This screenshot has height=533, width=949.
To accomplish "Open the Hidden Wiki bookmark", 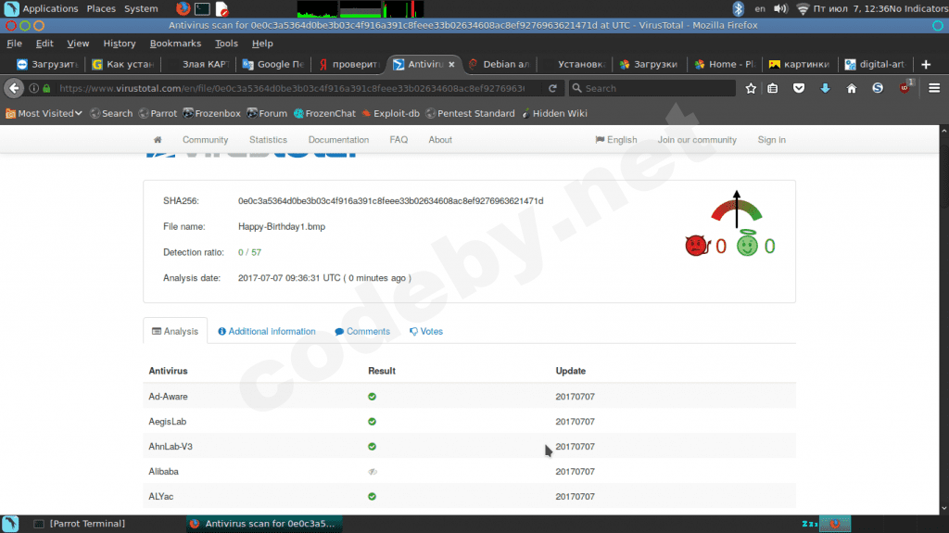I will pos(554,113).
